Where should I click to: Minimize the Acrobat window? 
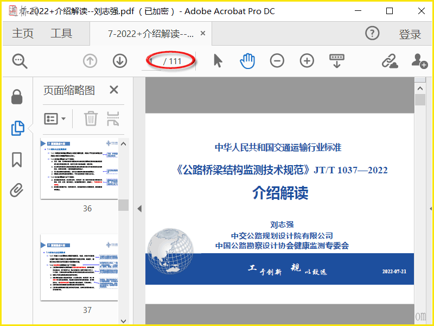(358, 11)
